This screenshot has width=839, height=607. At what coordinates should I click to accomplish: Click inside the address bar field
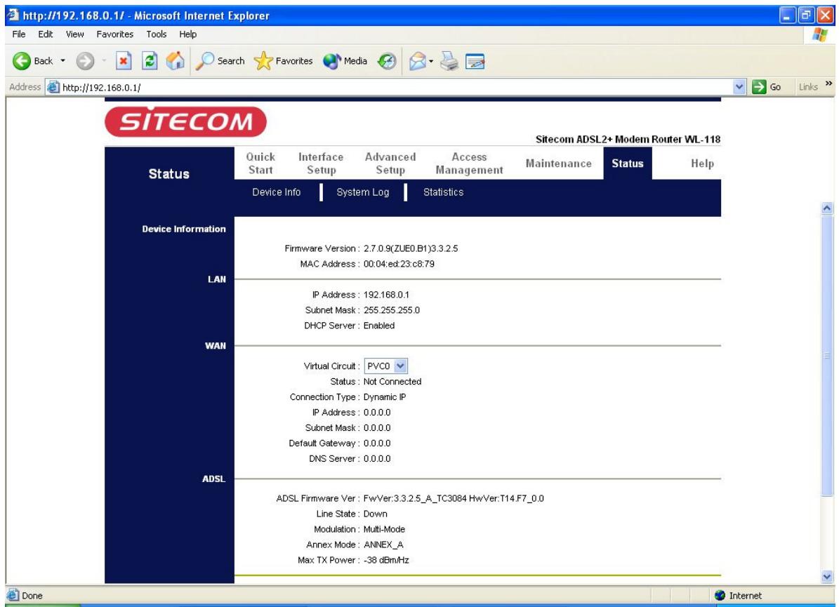(211, 82)
